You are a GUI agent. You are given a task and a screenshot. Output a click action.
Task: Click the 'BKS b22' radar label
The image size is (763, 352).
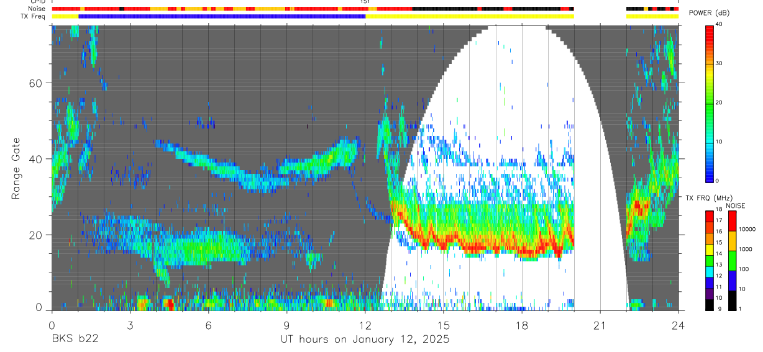coord(75,339)
